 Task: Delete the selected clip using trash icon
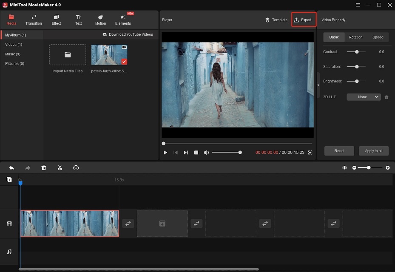pos(43,167)
